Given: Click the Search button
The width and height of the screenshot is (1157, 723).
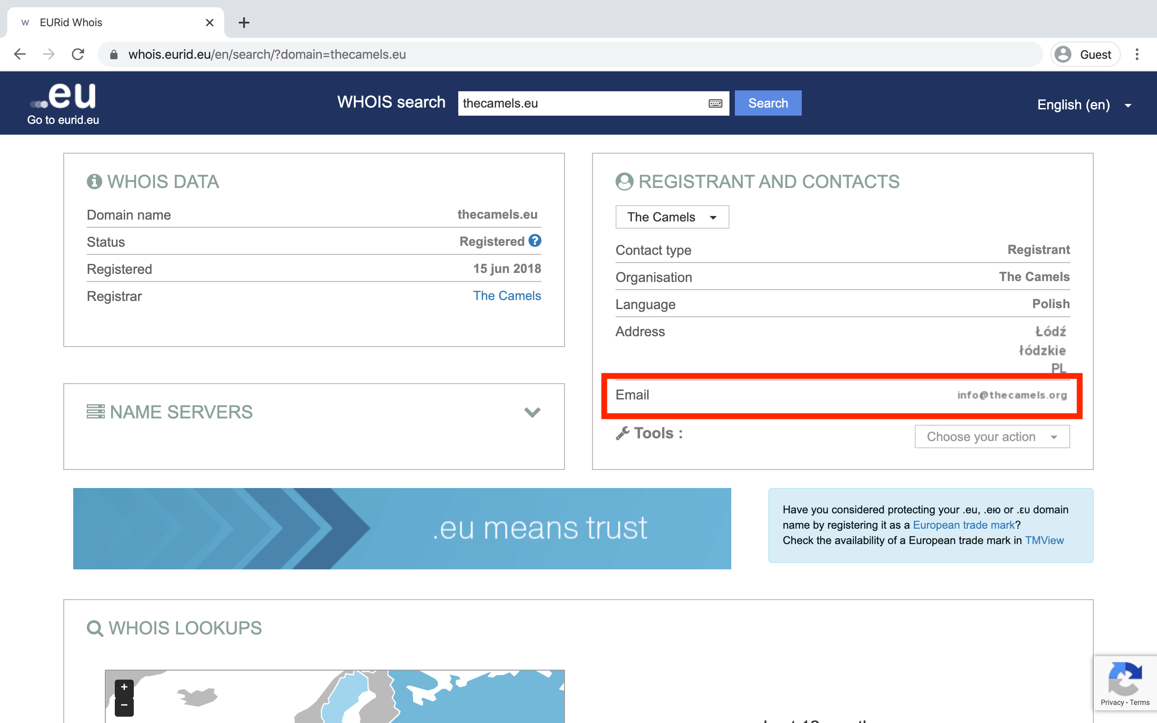Looking at the screenshot, I should coord(768,103).
